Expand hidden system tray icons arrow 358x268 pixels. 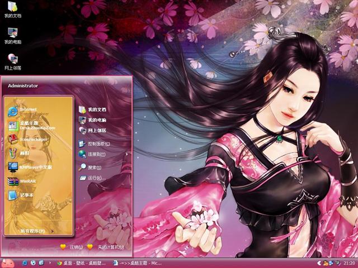pyautogui.click(x=319, y=263)
